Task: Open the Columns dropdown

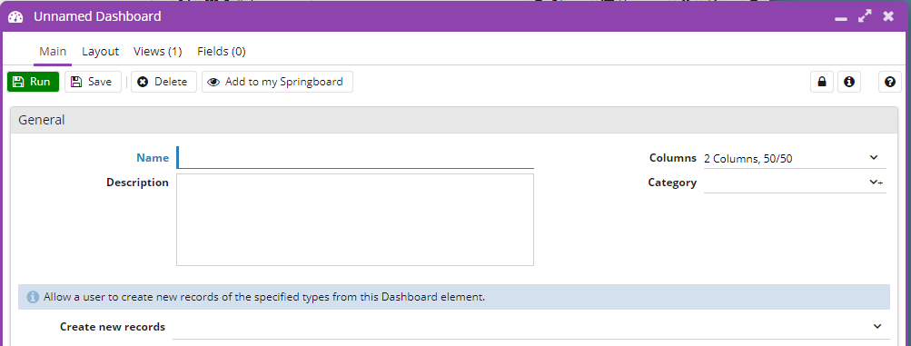Action: click(x=795, y=158)
